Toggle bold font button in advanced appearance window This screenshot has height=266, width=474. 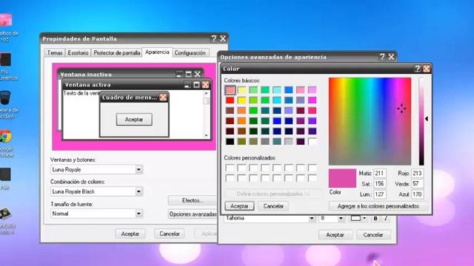(375, 219)
